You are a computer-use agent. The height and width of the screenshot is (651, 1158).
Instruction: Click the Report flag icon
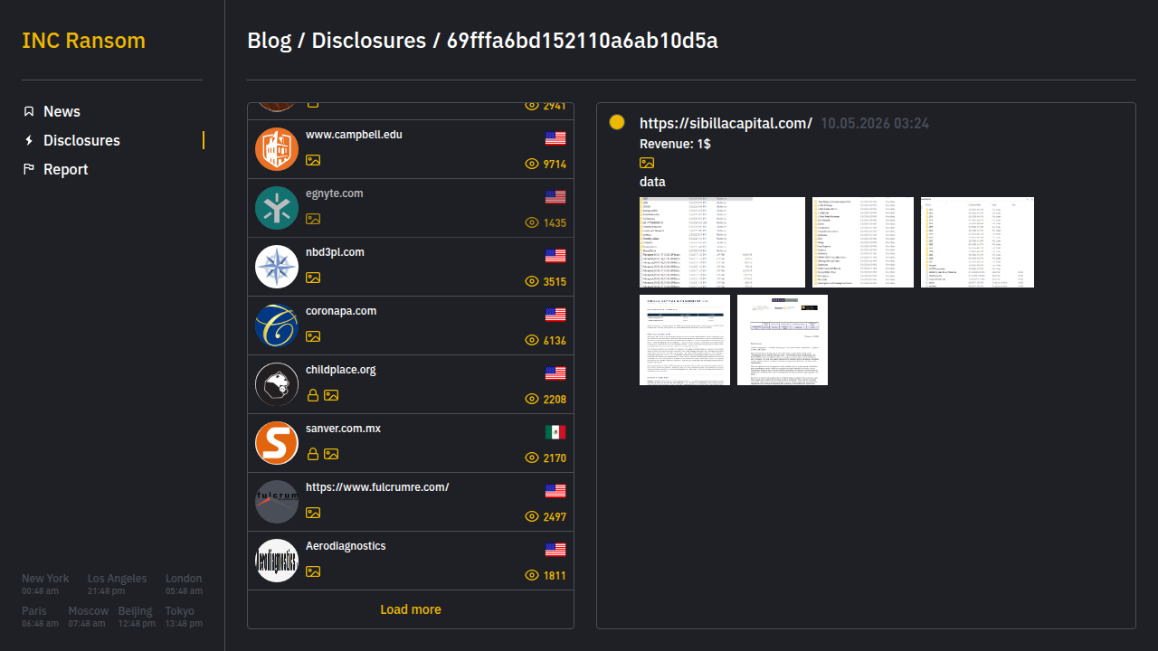[29, 169]
